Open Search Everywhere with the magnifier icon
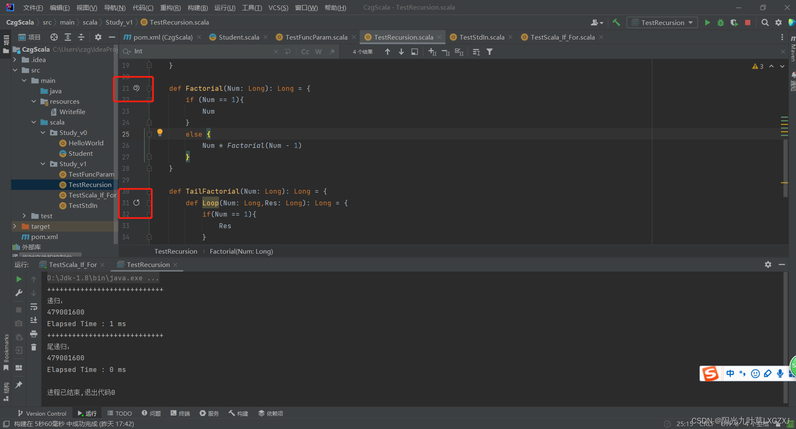The image size is (796, 429). coord(765,22)
